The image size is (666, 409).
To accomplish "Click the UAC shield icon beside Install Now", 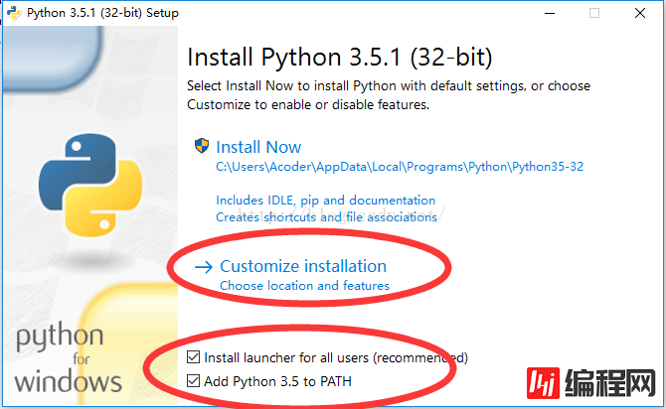I will (x=202, y=146).
